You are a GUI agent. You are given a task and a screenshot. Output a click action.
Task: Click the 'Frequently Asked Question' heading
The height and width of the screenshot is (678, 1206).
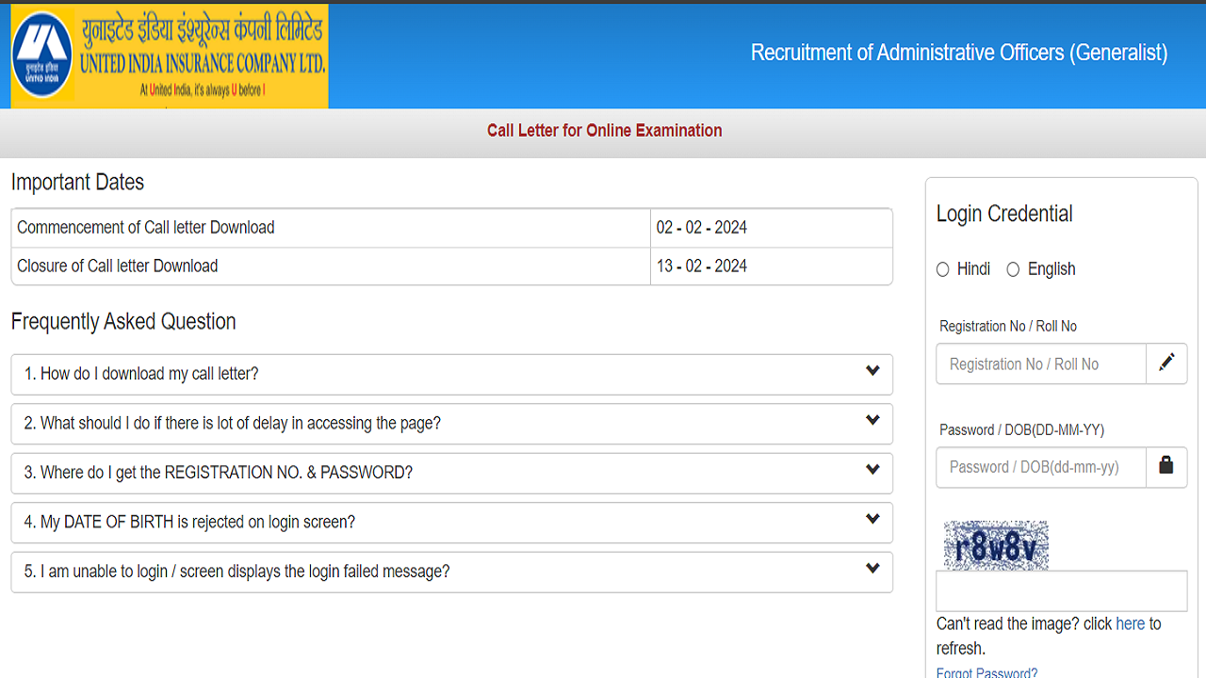tap(123, 322)
